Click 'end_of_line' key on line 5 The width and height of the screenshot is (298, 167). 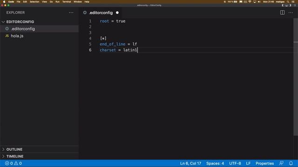coord(113,44)
